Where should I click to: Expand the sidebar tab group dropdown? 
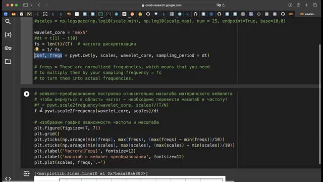click(x=31, y=5)
